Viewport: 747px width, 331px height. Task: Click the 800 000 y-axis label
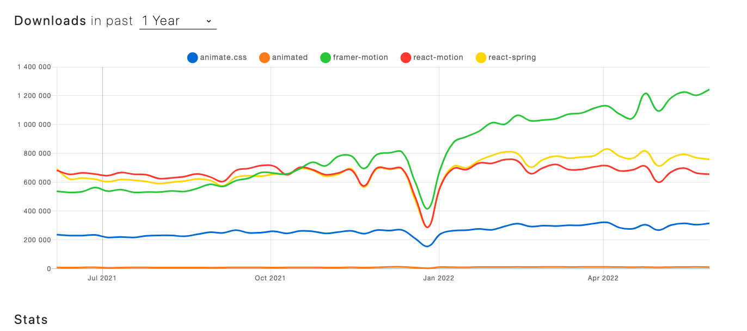point(37,153)
